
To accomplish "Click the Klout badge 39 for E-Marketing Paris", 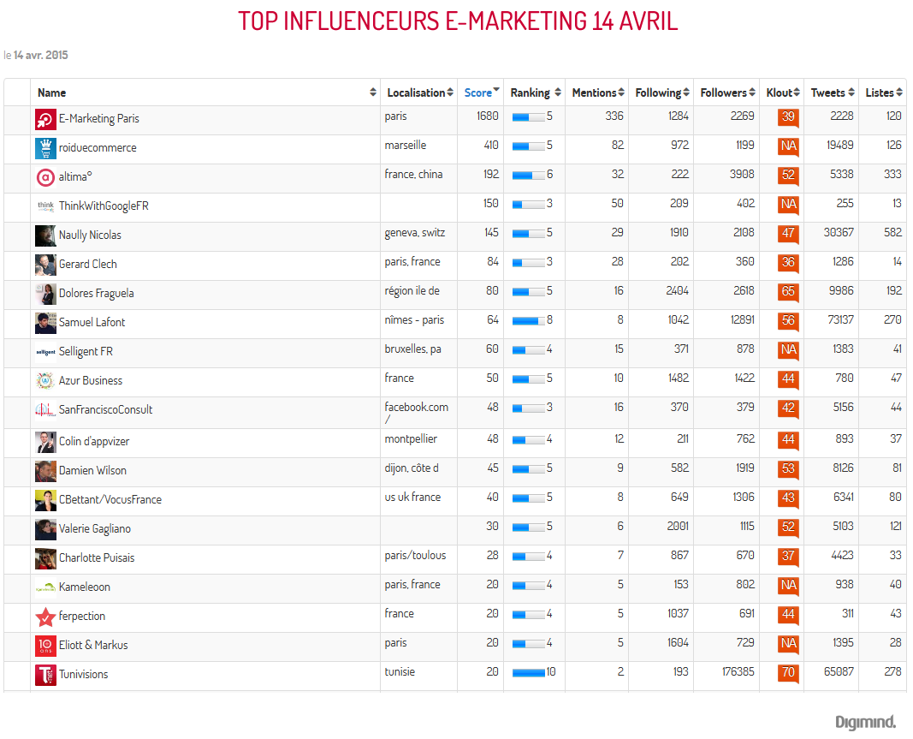I will click(x=788, y=117).
